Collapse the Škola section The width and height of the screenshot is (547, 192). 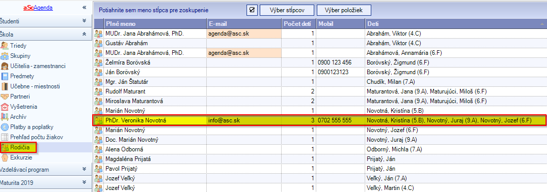(84, 34)
